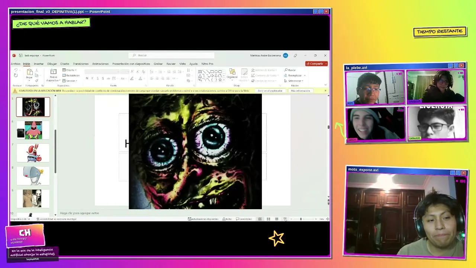476x268 pixels.
Task: Open the font color picker
Action: pyautogui.click(x=140, y=79)
